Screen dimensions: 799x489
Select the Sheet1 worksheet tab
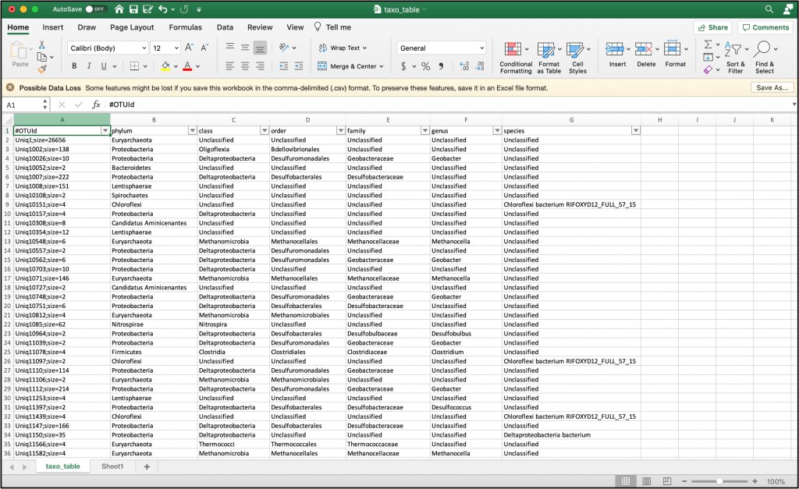coord(112,466)
